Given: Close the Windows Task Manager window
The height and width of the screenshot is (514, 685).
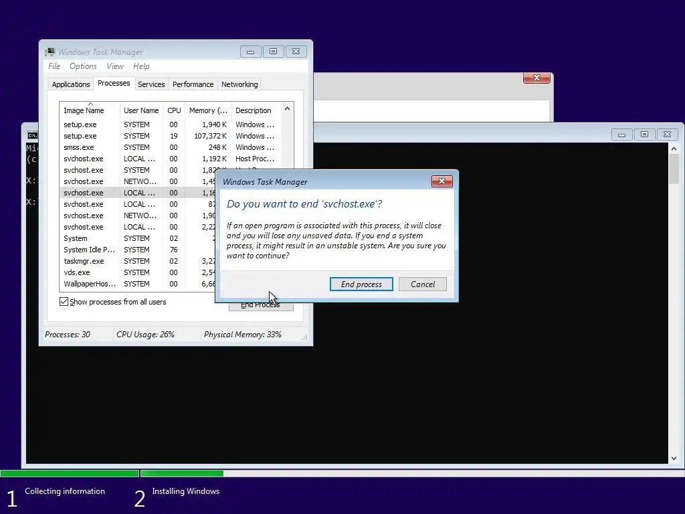Looking at the screenshot, I should click(296, 52).
